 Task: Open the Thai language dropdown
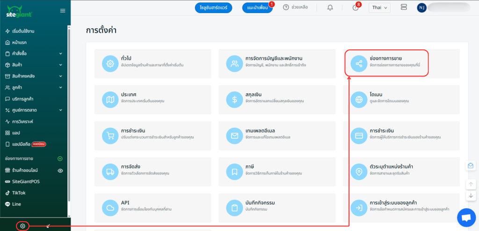tap(379, 8)
